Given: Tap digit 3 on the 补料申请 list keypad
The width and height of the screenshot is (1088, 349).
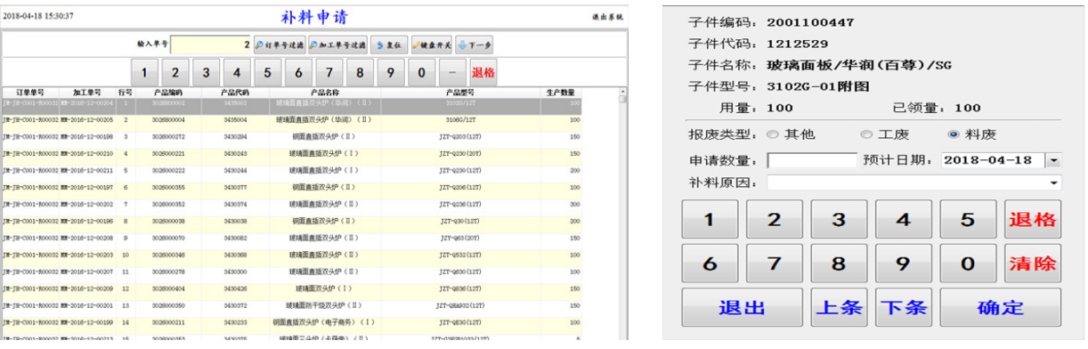Looking at the screenshot, I should (x=206, y=72).
